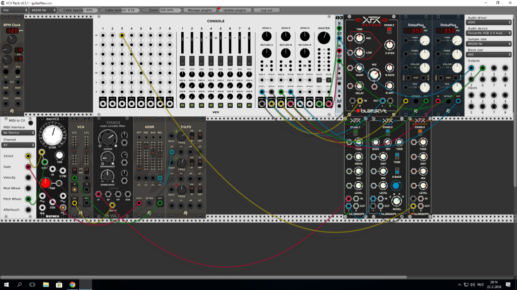Open the Windows Start menu
Screen dimensions: 517x290
(6, 284)
